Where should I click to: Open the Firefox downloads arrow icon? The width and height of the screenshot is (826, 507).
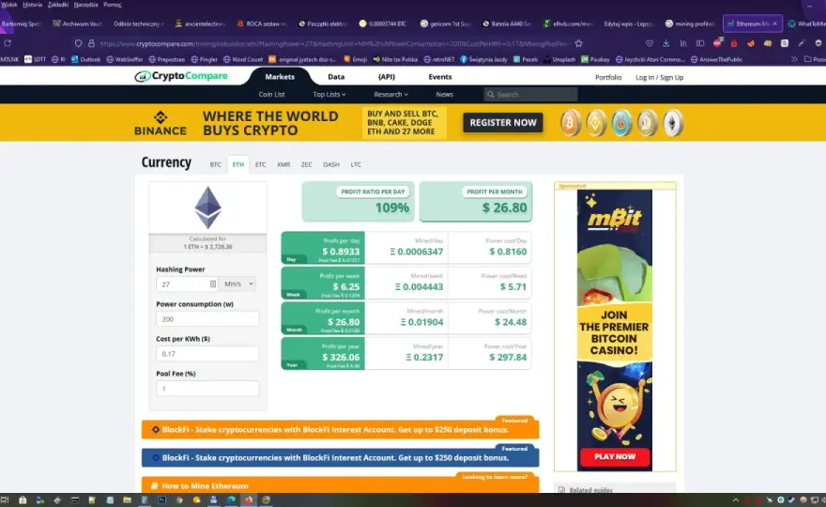(665, 43)
